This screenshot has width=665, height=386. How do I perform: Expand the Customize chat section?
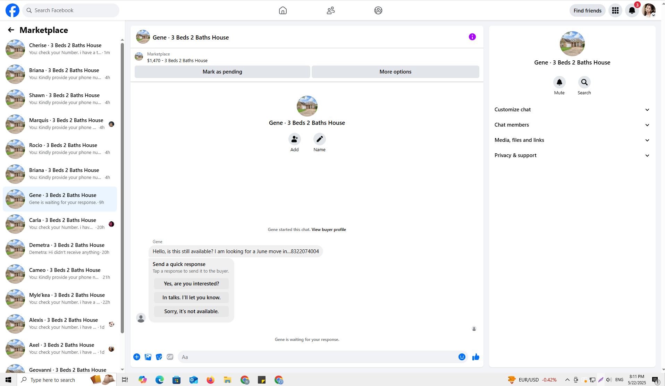pyautogui.click(x=572, y=110)
